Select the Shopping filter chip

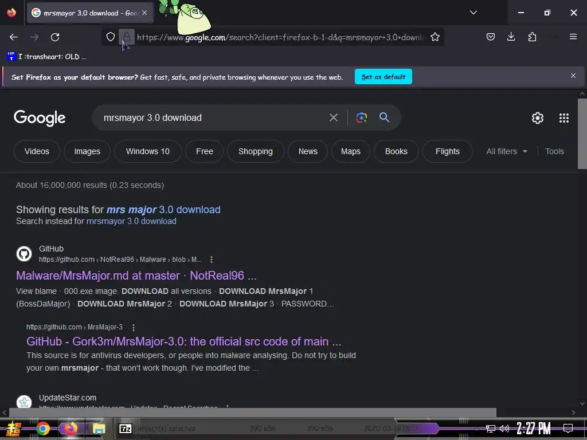(256, 151)
